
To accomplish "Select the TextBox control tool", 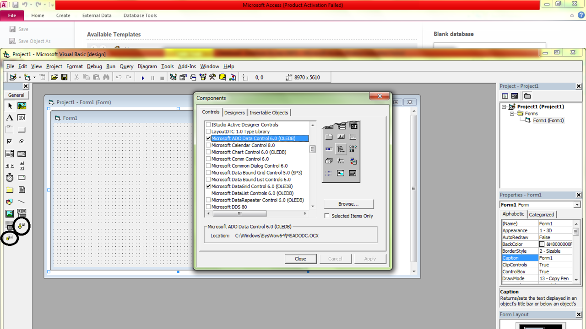I will pos(22,118).
